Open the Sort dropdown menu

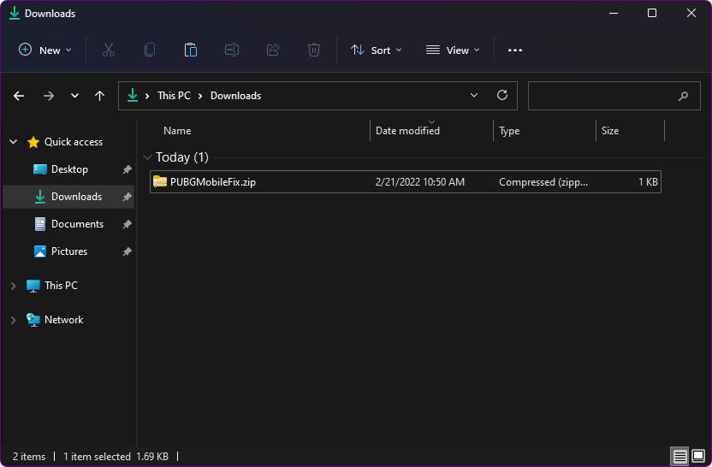coord(377,50)
